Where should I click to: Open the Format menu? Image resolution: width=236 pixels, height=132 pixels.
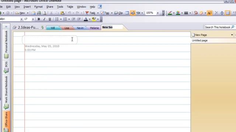pyautogui.click(x=38, y=7)
